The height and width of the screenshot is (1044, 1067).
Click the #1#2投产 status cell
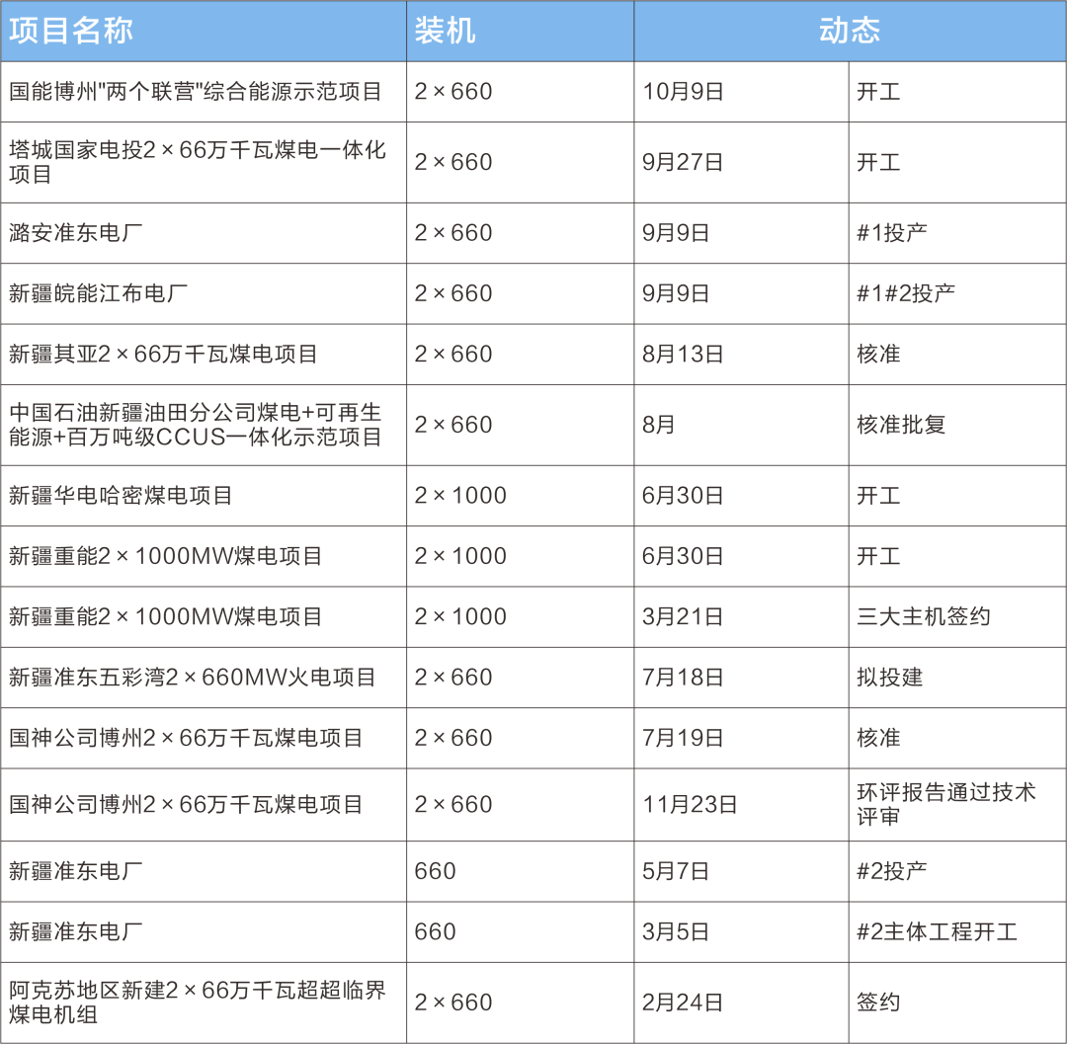[x=957, y=293]
